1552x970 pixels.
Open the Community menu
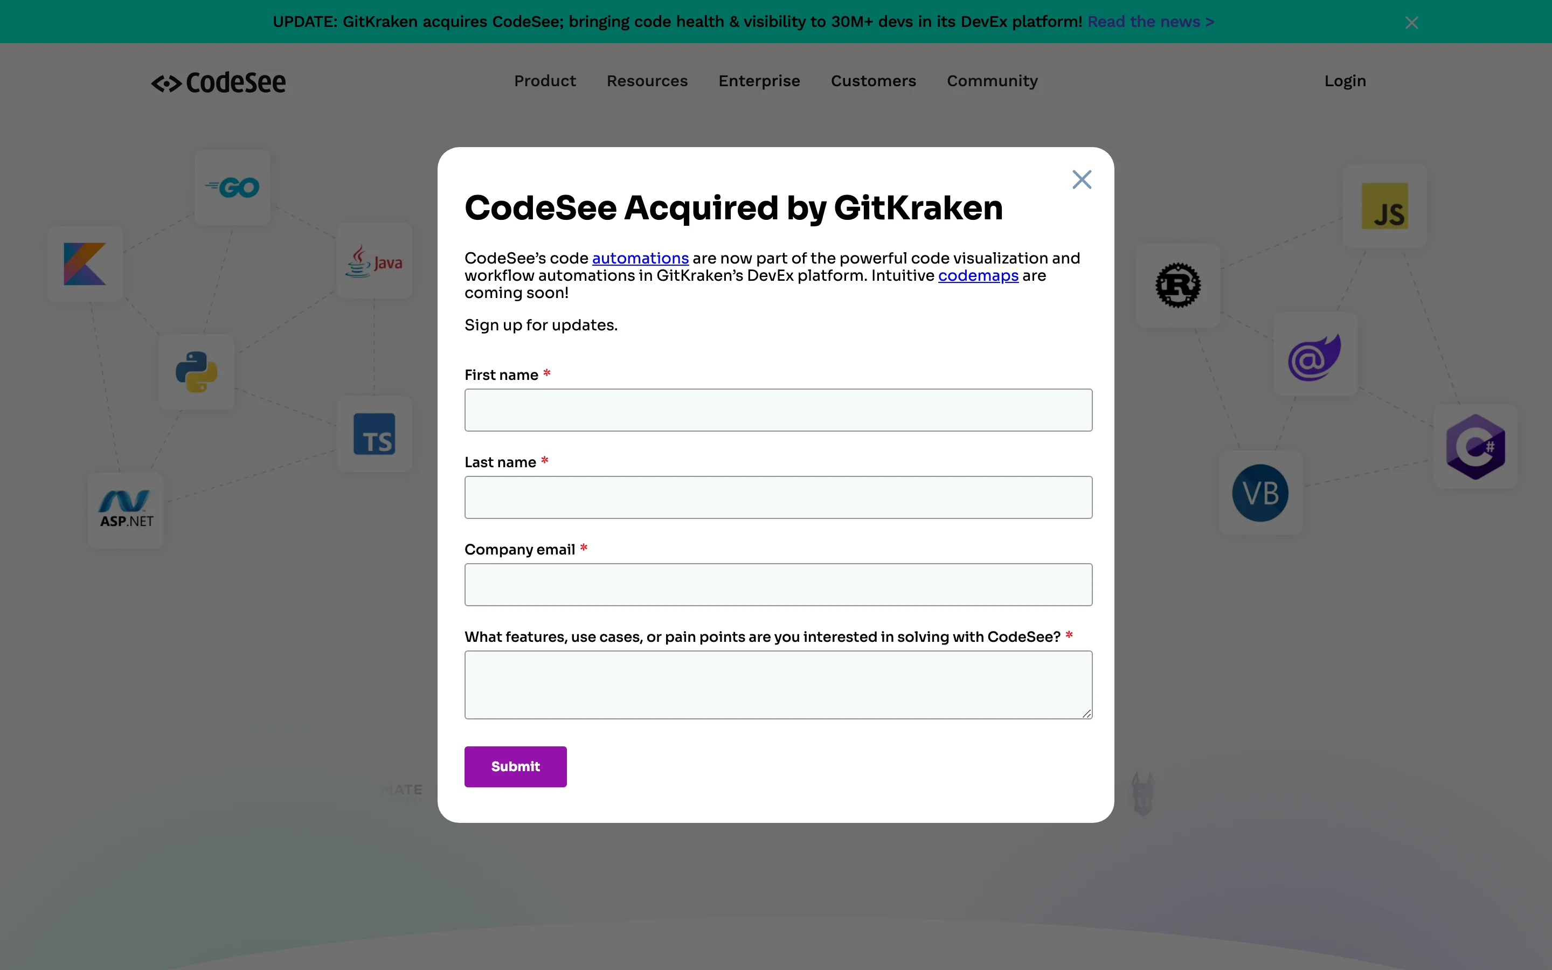pyautogui.click(x=992, y=81)
